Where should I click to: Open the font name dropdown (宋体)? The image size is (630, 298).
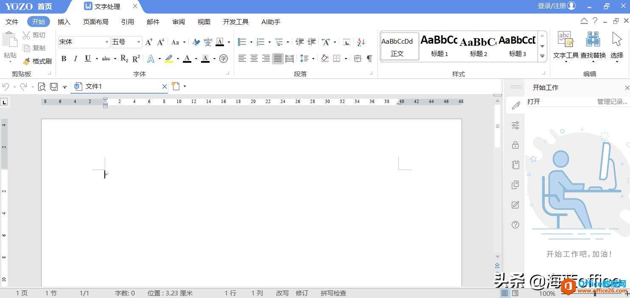(x=107, y=42)
